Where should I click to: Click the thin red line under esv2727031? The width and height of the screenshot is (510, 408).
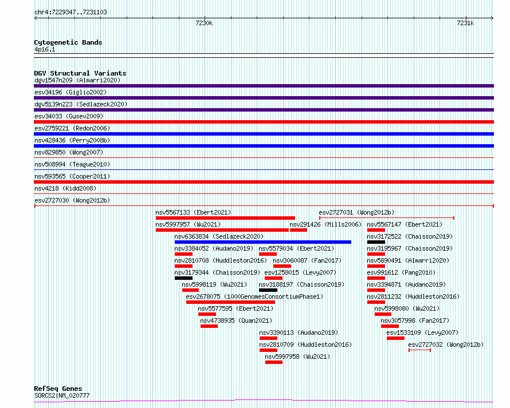[387, 218]
